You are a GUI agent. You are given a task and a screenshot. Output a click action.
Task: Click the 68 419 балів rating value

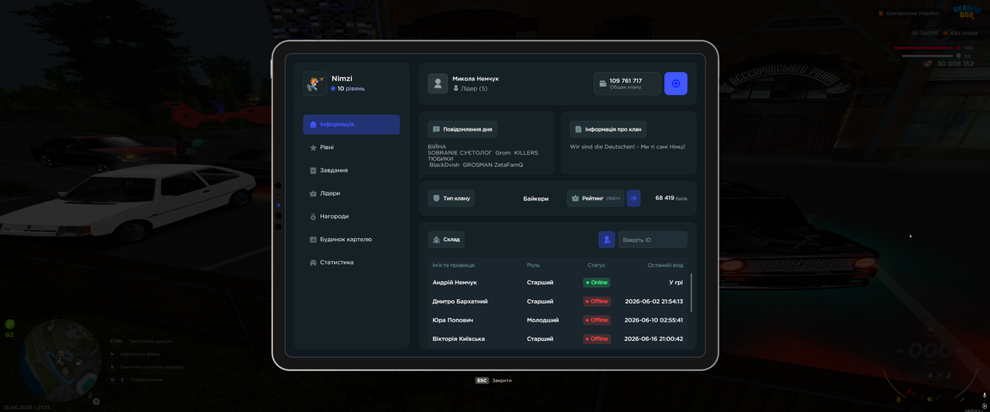coord(671,199)
